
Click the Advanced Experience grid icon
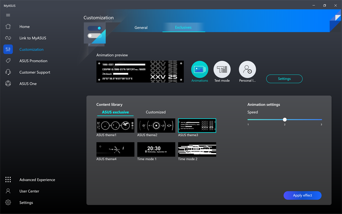click(x=8, y=179)
